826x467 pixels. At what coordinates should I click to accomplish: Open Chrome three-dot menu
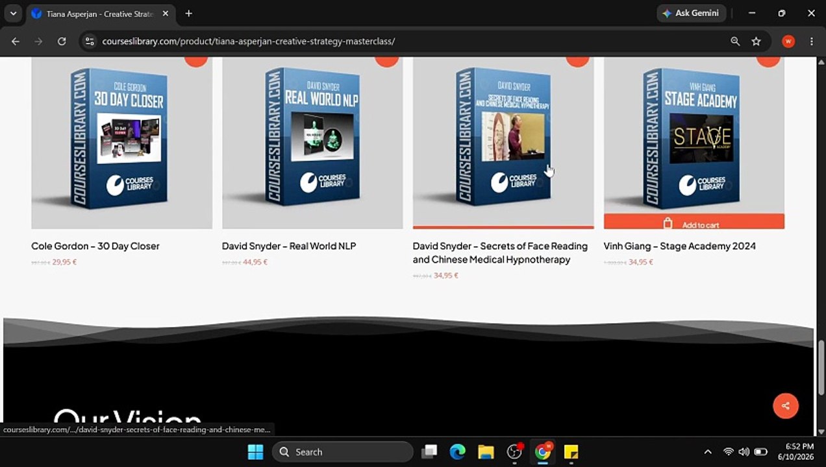812,41
